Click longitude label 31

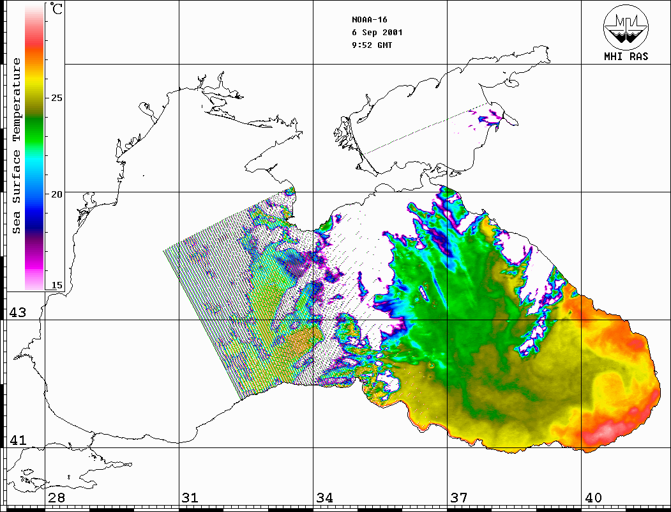190,498
